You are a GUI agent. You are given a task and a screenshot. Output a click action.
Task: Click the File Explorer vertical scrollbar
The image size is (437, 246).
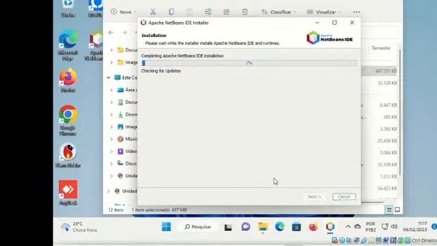400,111
